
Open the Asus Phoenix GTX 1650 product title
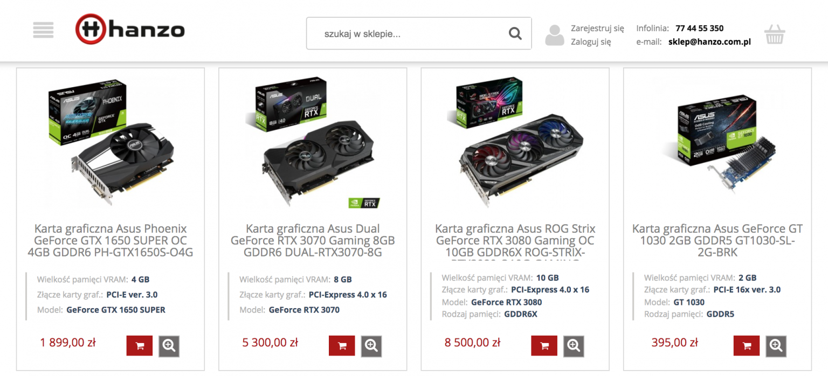111,240
